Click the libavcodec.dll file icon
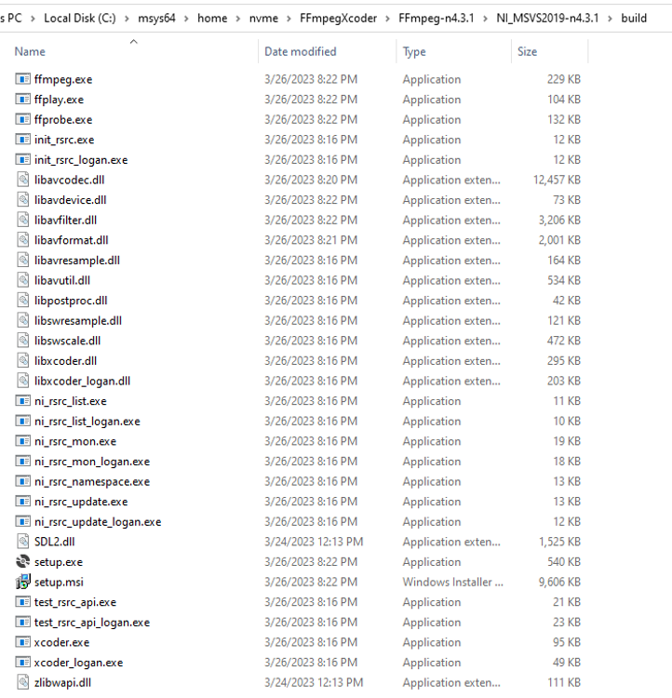The image size is (672, 698). point(23,180)
